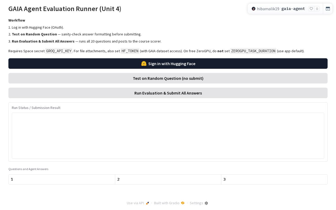Open the gaia-agent space link
The image size is (336, 210).
(293, 9)
